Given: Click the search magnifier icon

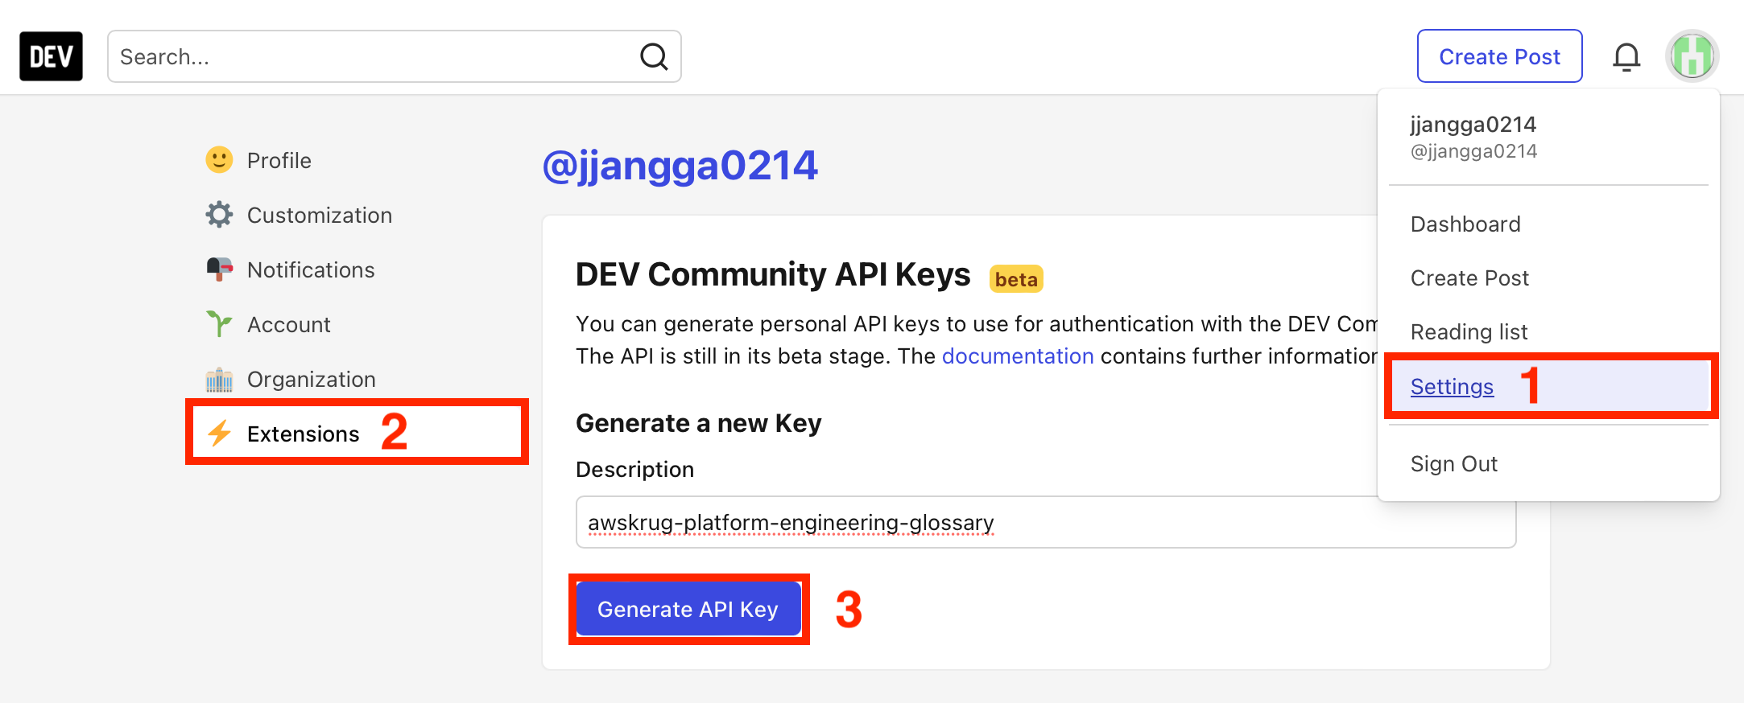Looking at the screenshot, I should [x=654, y=56].
